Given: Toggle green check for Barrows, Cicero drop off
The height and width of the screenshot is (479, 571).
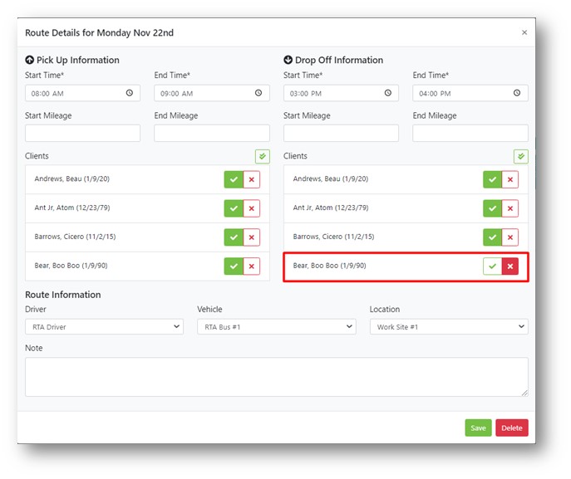Looking at the screenshot, I should pyautogui.click(x=493, y=237).
